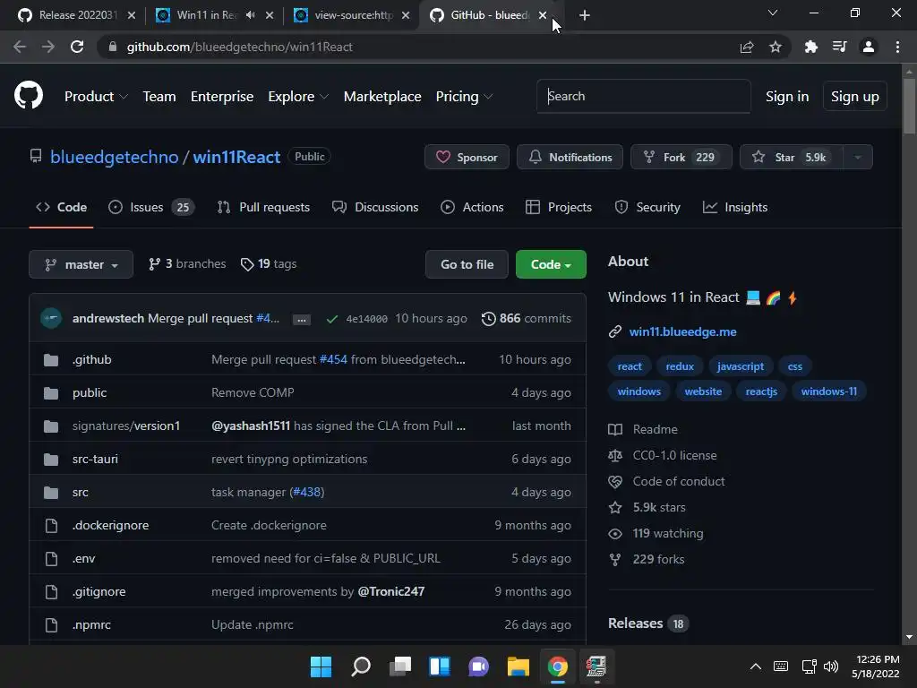Viewport: 917px width, 688px height.
Task: Open the Chrome profile icon
Action: (869, 47)
